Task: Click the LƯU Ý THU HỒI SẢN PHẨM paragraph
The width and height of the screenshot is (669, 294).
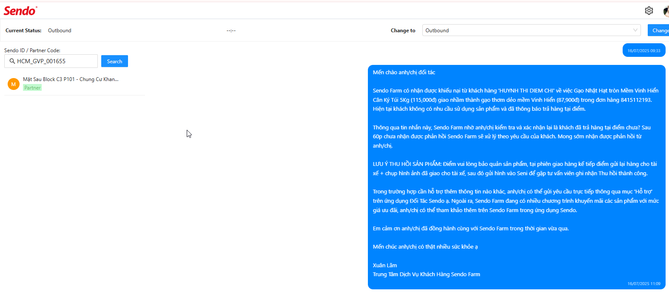Action: tap(515, 168)
